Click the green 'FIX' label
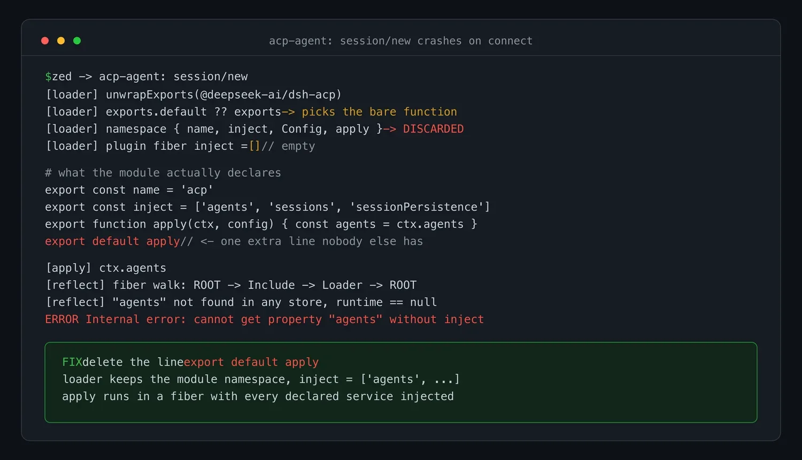The image size is (802, 460). tap(72, 362)
